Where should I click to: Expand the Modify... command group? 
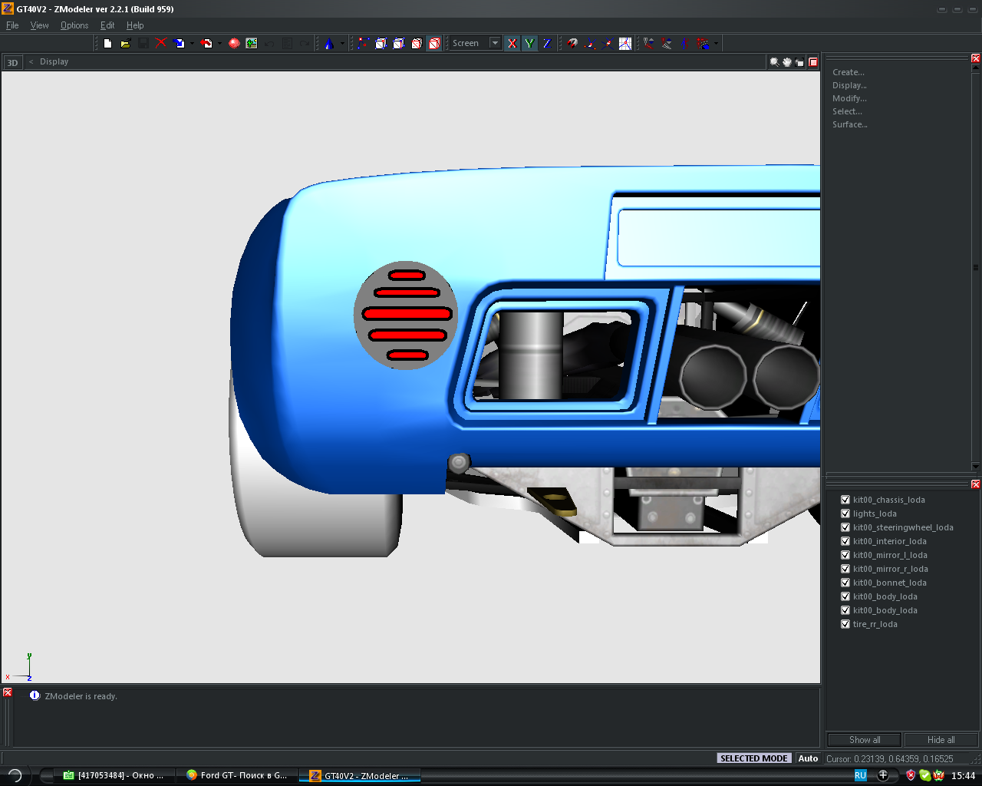tap(849, 98)
